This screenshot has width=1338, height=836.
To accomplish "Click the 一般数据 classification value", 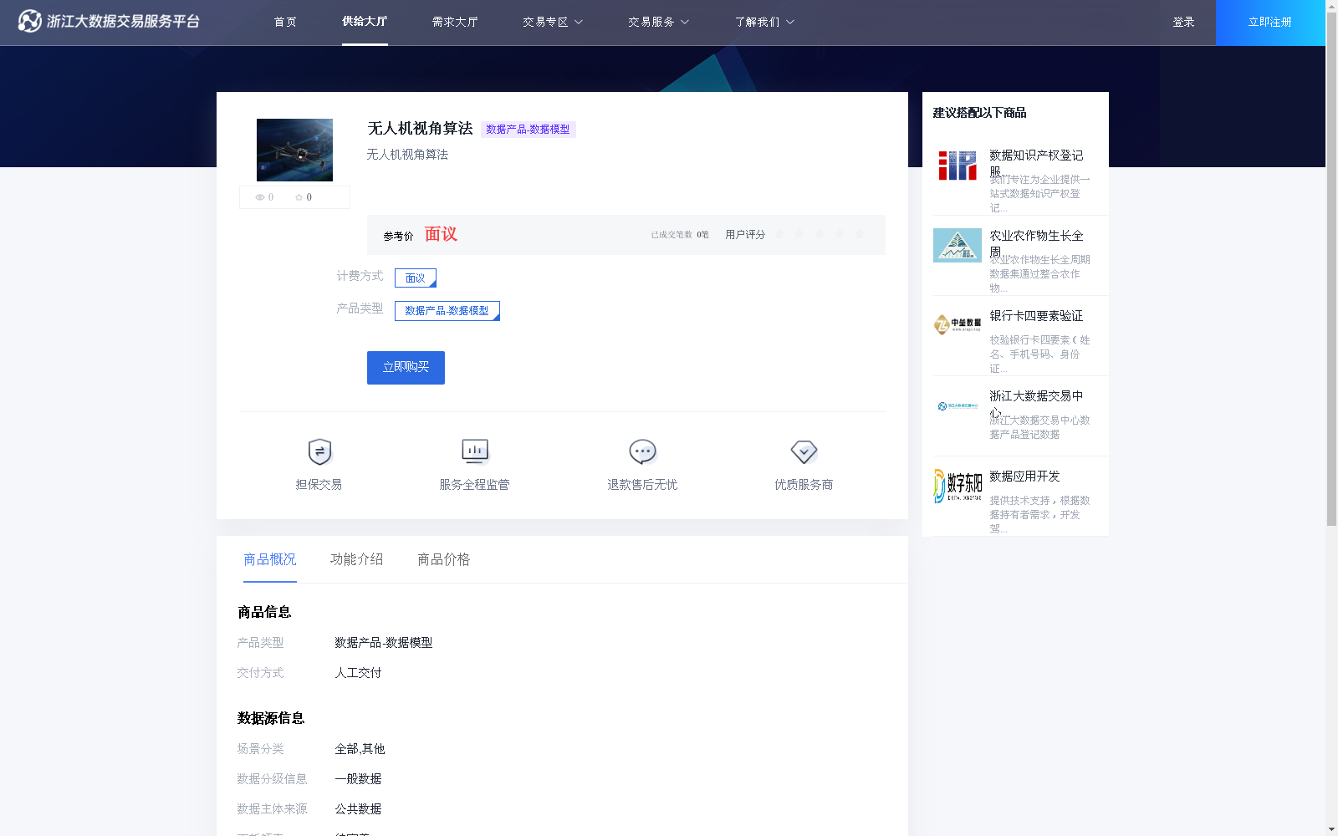I will pos(359,779).
